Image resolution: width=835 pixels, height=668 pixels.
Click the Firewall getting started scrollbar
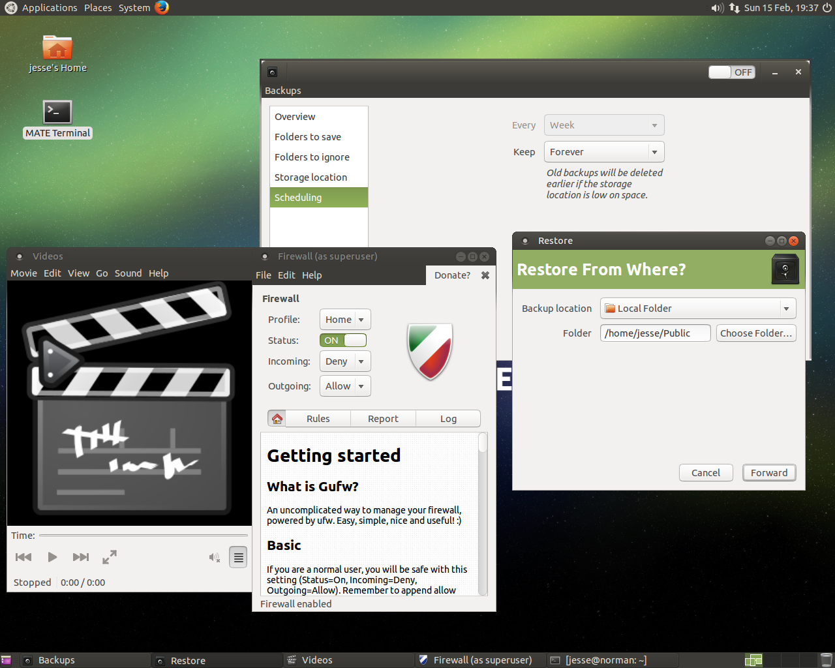pos(483,514)
